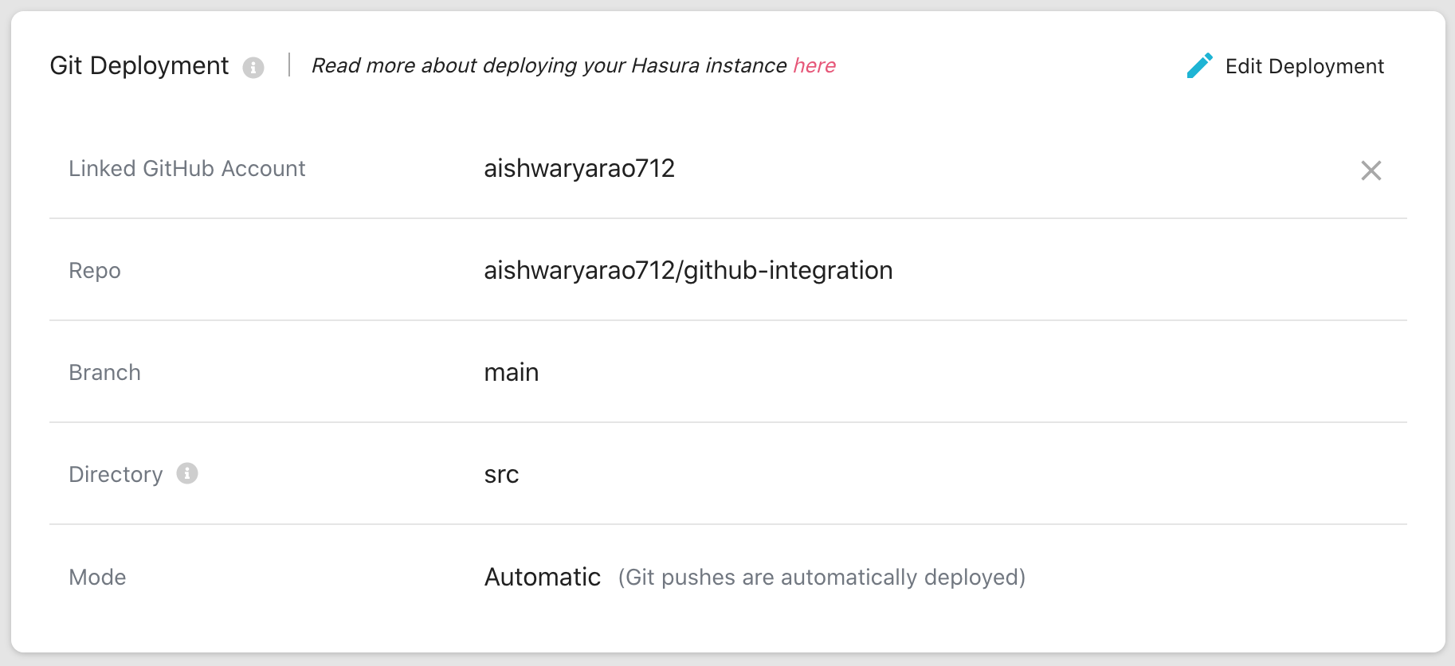Click the aishwaryarao712/github-integration repo value
The image size is (1455, 666).
coord(688,270)
